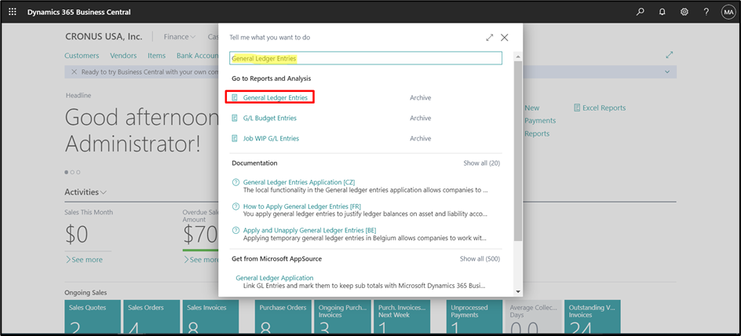The height and width of the screenshot is (336, 741).
Task: Open the Sales Orders tile
Action: [x=151, y=318]
